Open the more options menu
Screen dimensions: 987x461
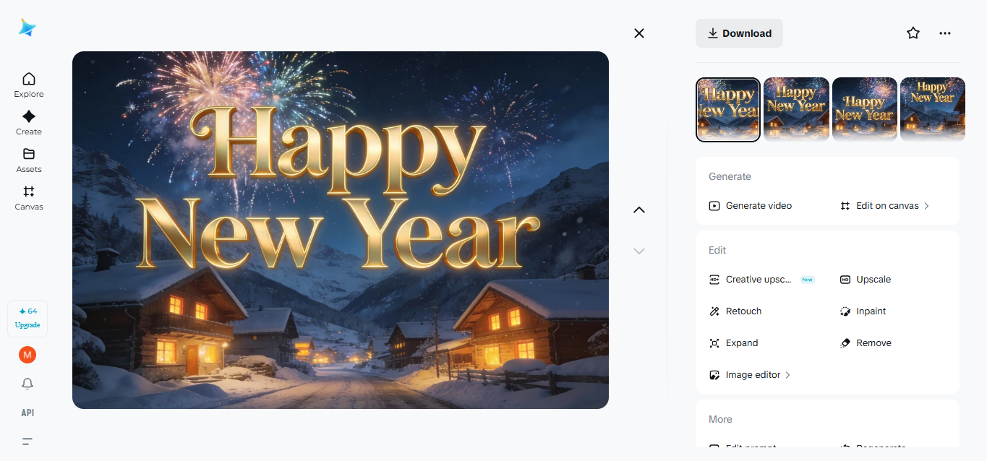coord(945,33)
